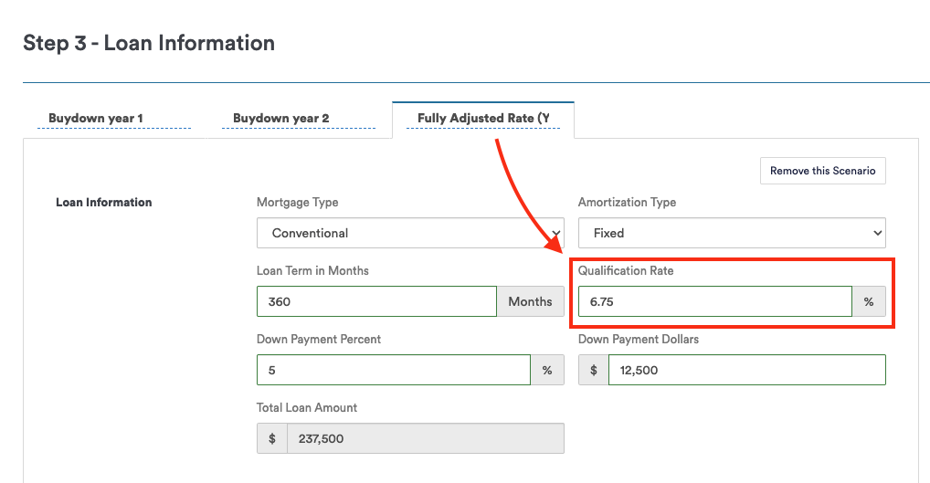Click the Loan Information section label
Viewport: 930px width, 483px height.
pyautogui.click(x=104, y=203)
